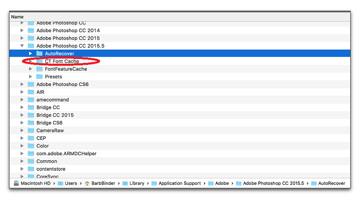Click the Bridge CC 2015 folder icon
Viewport: 360px width, 199px height.
pos(31,115)
